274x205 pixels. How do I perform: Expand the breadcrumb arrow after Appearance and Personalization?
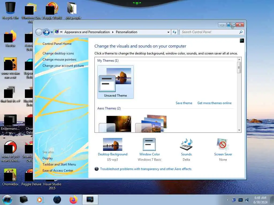[x=113, y=32]
